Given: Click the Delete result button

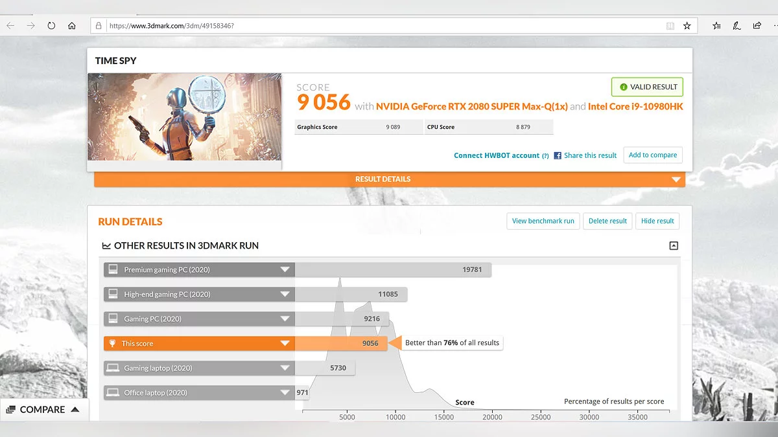Looking at the screenshot, I should 607,221.
